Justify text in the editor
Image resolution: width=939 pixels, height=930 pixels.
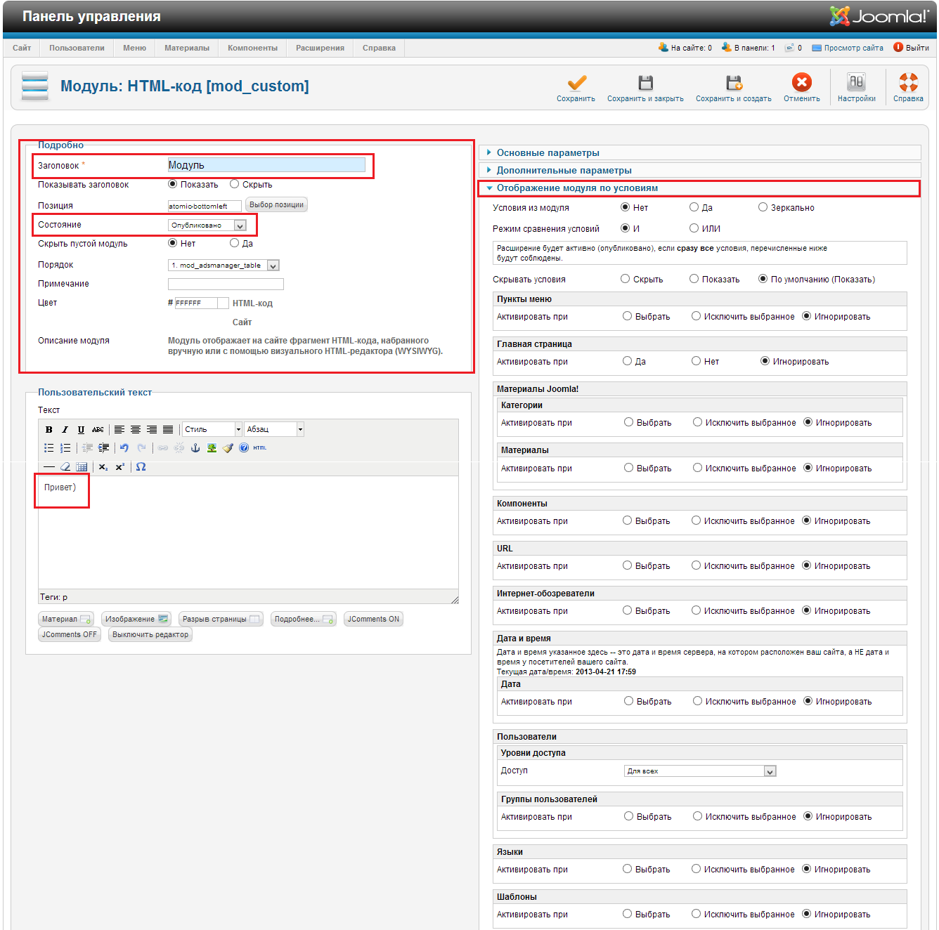(x=168, y=429)
